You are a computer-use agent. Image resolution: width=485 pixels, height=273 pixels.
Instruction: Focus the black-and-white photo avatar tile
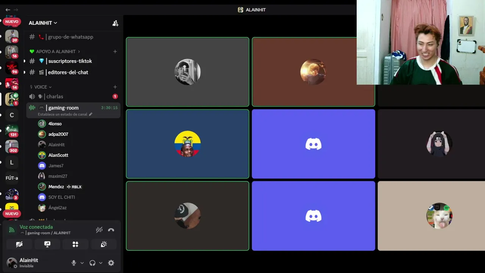188,72
